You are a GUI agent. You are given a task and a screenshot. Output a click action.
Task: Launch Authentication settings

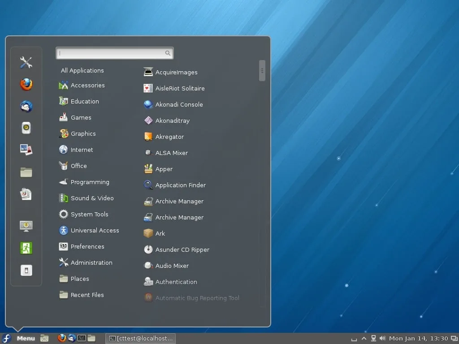(x=170, y=282)
